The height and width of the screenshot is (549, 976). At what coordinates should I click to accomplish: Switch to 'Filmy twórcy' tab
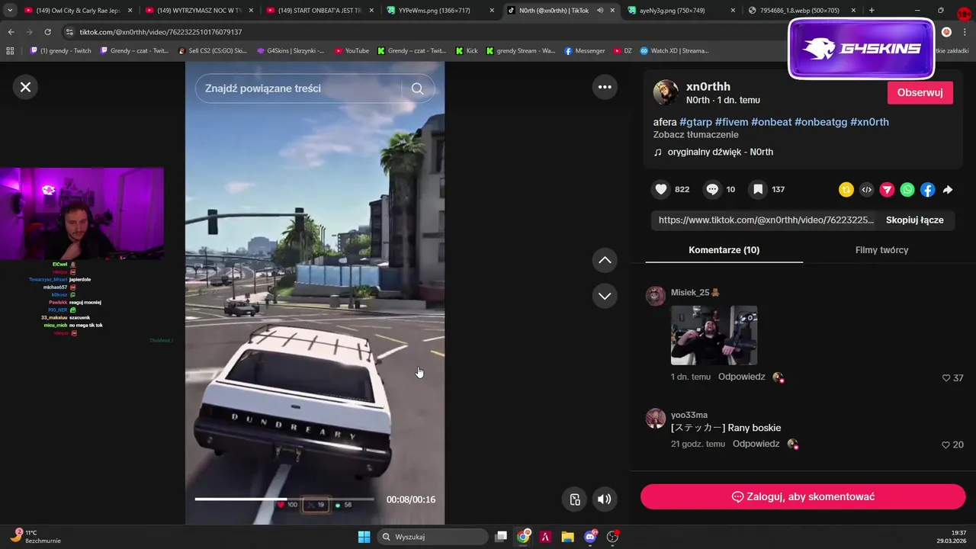pos(881,250)
